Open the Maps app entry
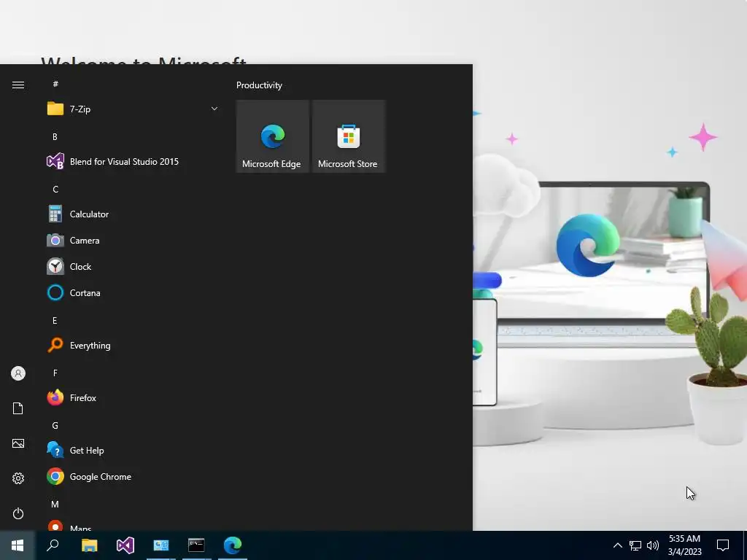The width and height of the screenshot is (747, 560). (x=133, y=525)
